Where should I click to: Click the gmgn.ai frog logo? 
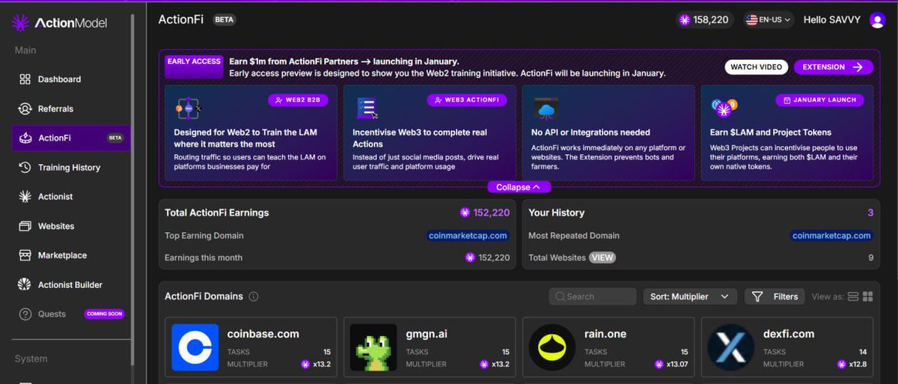[373, 347]
